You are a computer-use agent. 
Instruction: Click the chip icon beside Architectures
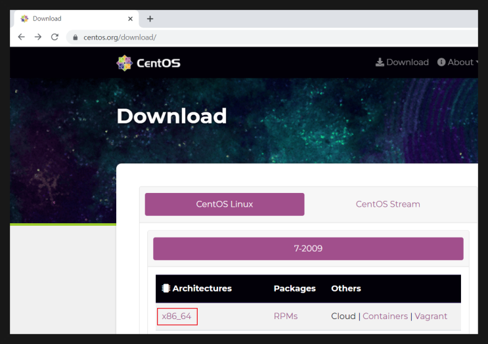click(x=166, y=288)
